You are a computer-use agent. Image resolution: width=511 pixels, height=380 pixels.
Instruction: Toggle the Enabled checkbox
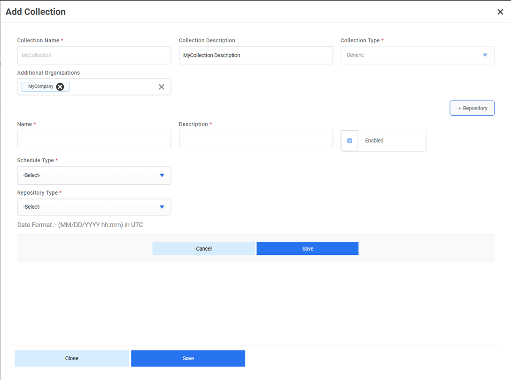point(349,141)
